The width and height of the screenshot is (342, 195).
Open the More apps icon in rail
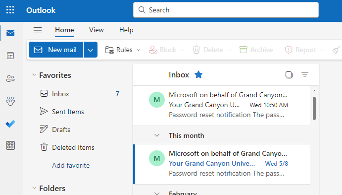[x=10, y=145]
